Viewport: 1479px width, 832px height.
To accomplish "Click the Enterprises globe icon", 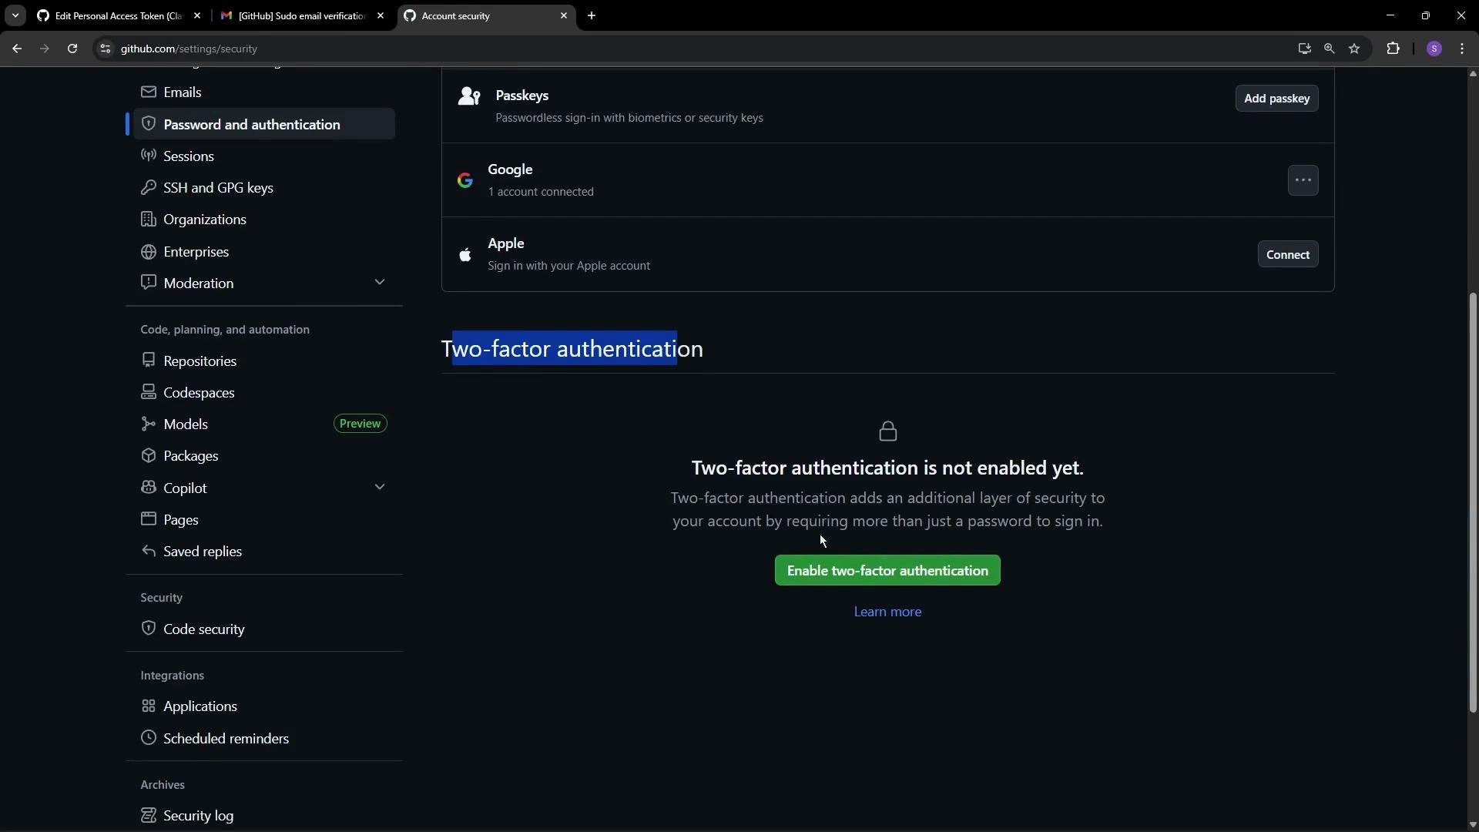I will click(149, 252).
